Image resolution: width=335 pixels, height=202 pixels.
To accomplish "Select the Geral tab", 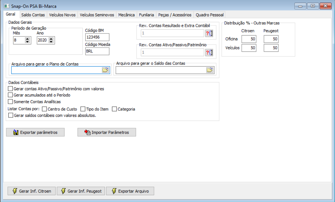I will 11,14.
